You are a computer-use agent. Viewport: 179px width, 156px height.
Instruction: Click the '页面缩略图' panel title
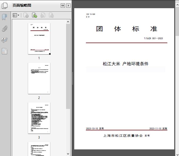click(x=22, y=5)
